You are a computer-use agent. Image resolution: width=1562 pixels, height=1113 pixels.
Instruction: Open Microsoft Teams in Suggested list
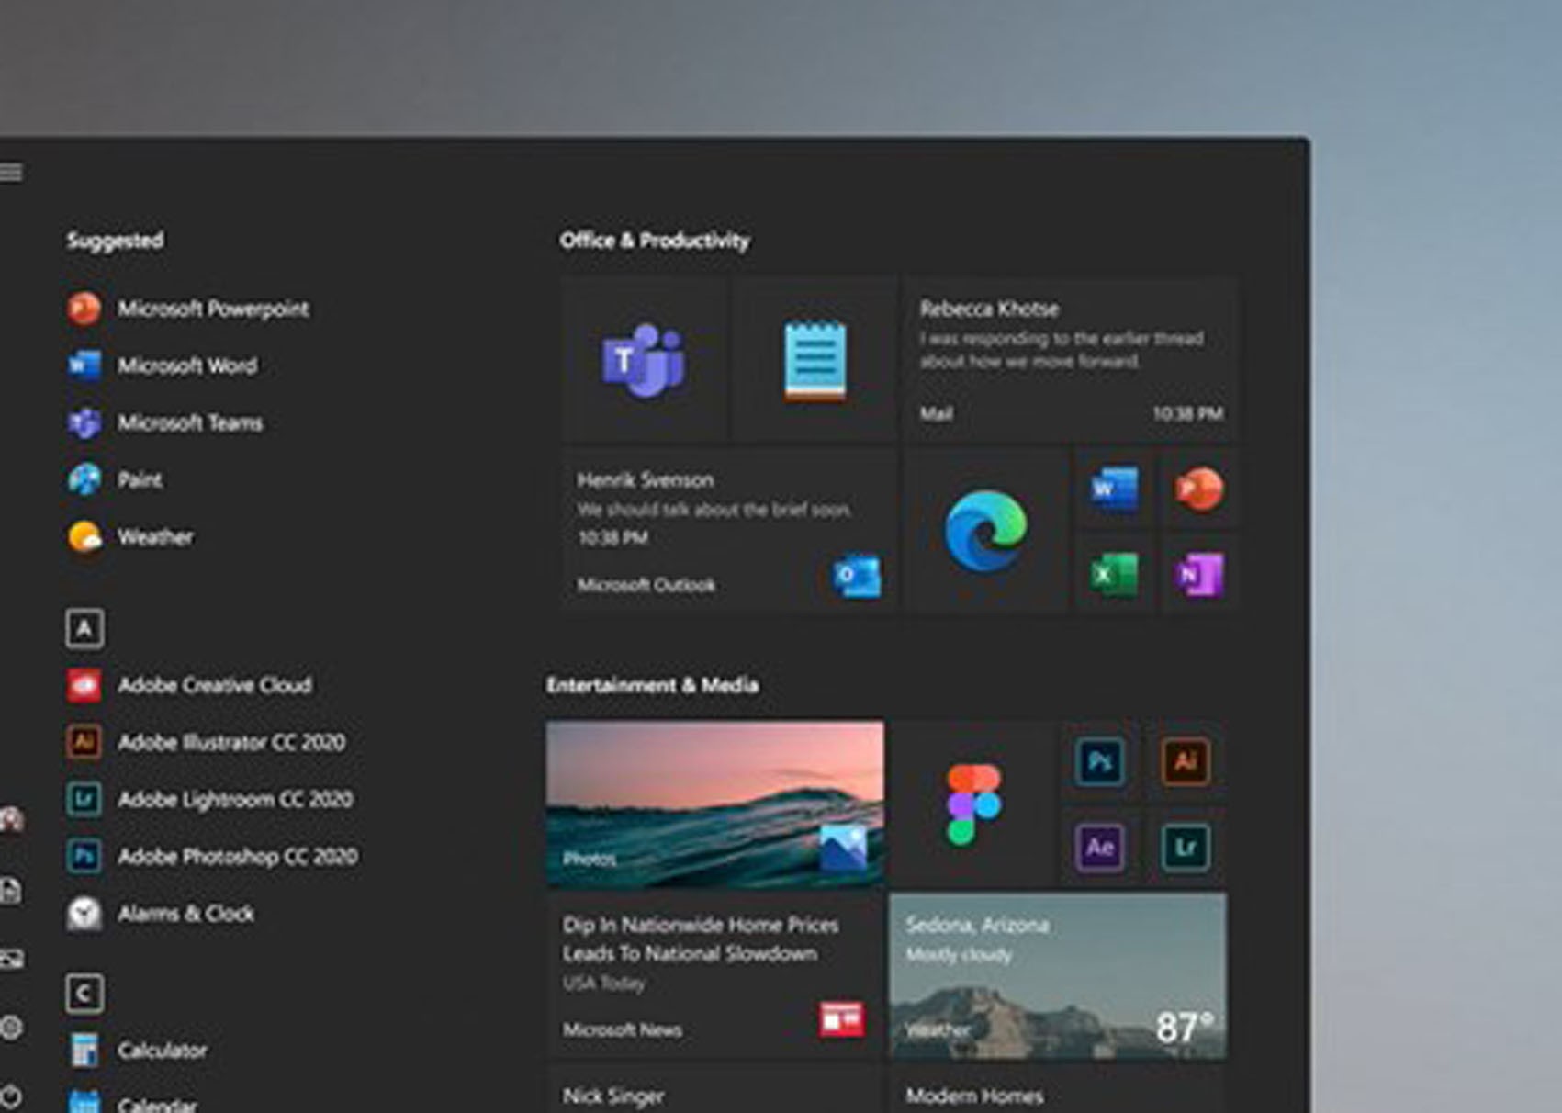[x=165, y=422]
